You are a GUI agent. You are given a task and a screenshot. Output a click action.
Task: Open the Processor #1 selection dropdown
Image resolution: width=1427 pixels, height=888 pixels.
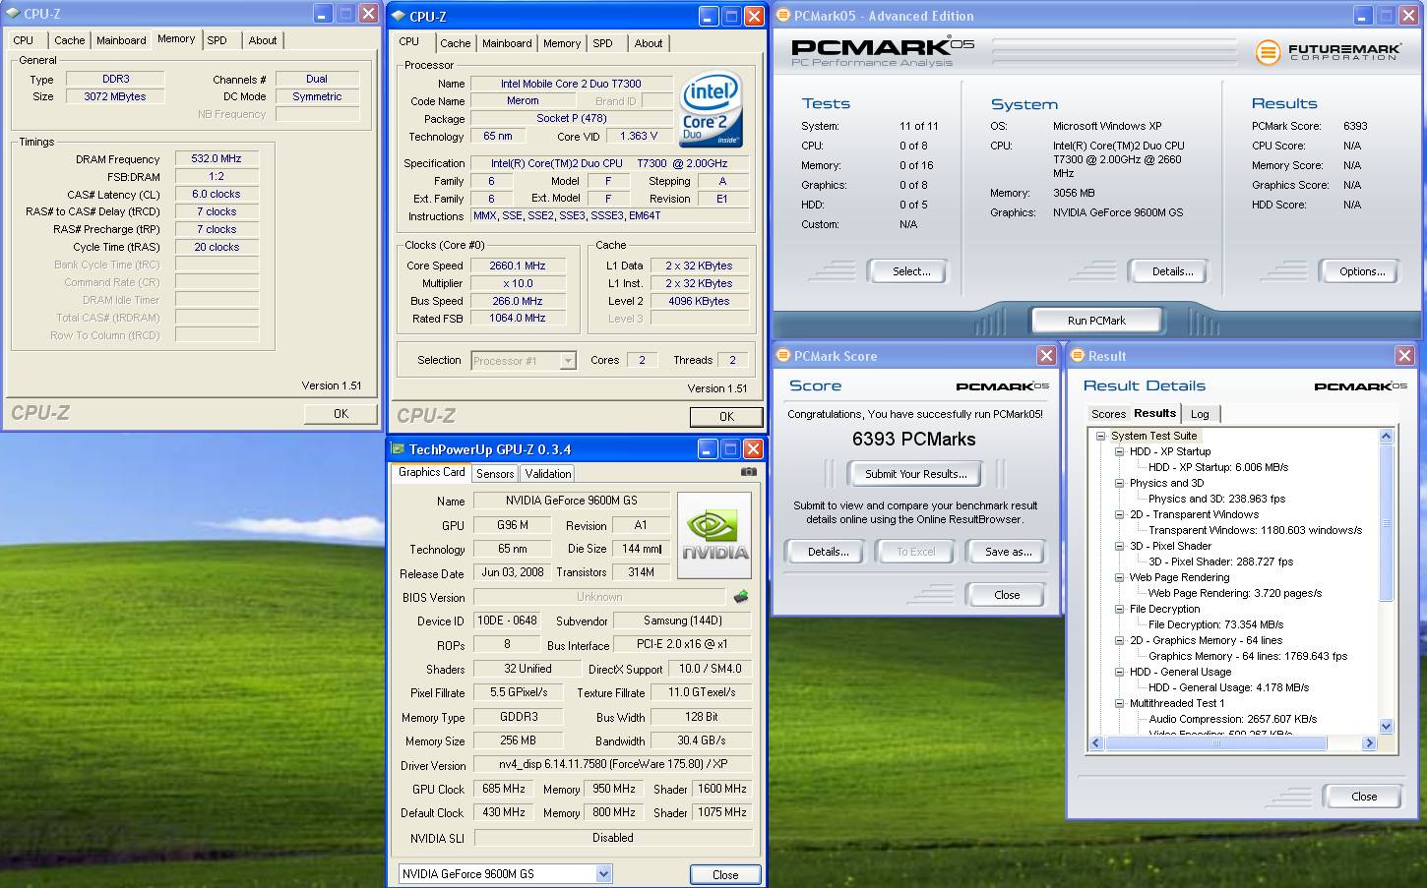click(x=568, y=361)
